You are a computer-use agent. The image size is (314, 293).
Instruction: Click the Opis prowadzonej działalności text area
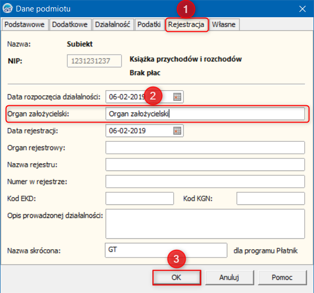click(205, 224)
